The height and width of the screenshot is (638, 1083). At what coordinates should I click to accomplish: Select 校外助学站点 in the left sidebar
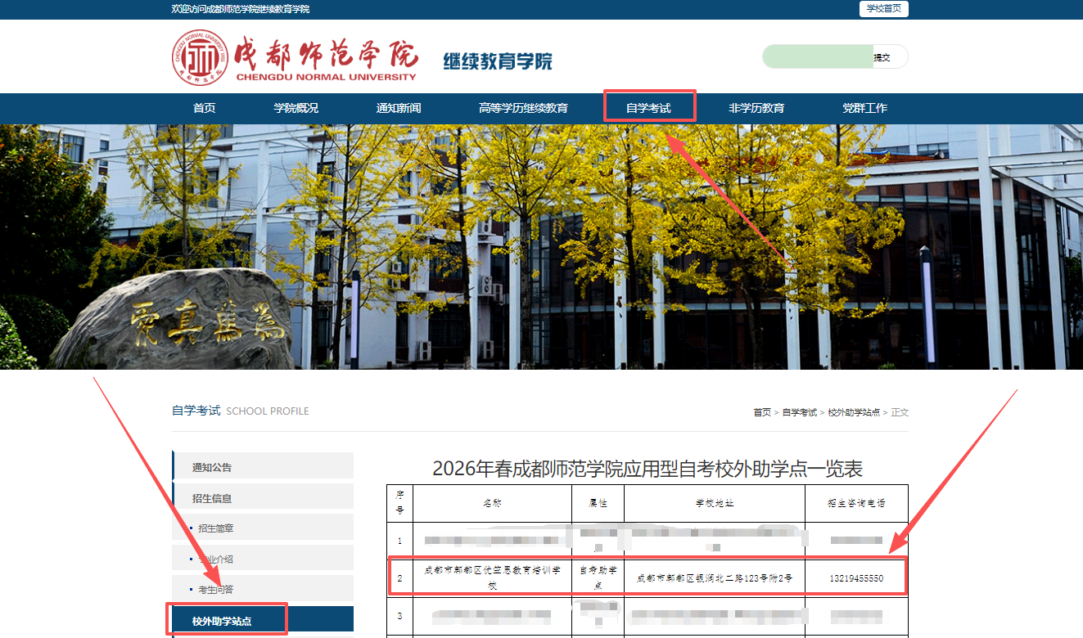(222, 621)
